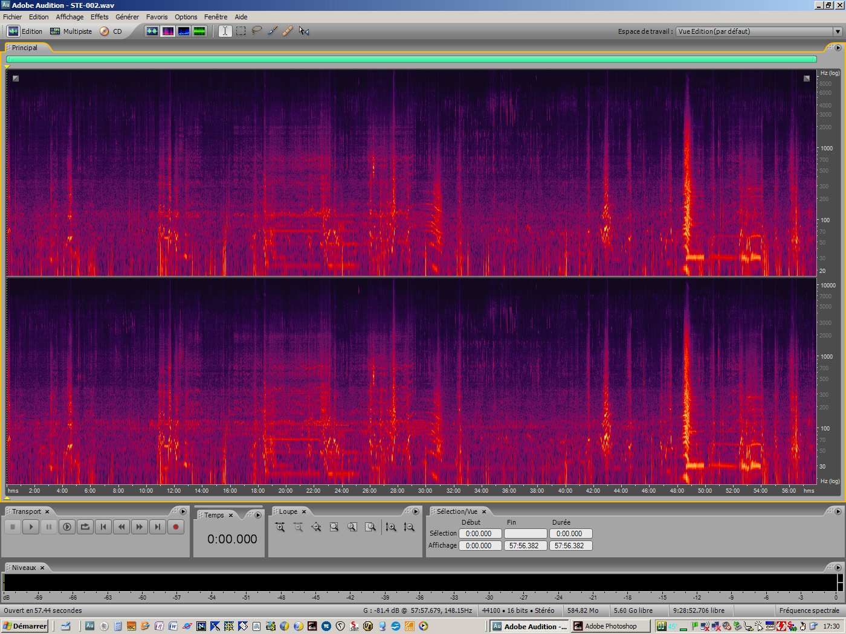Select the Principal tab

click(x=25, y=47)
